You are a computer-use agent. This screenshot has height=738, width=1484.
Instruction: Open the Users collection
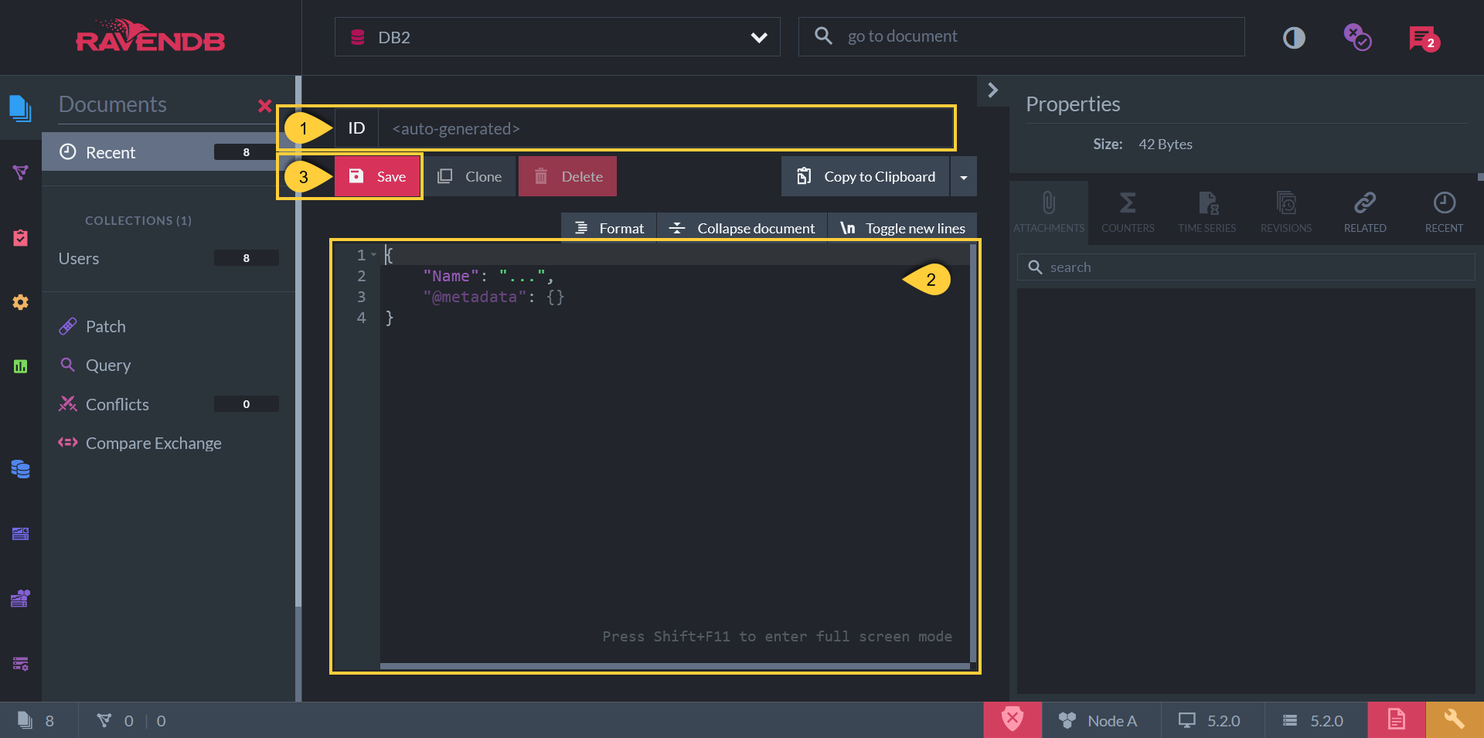[168, 258]
